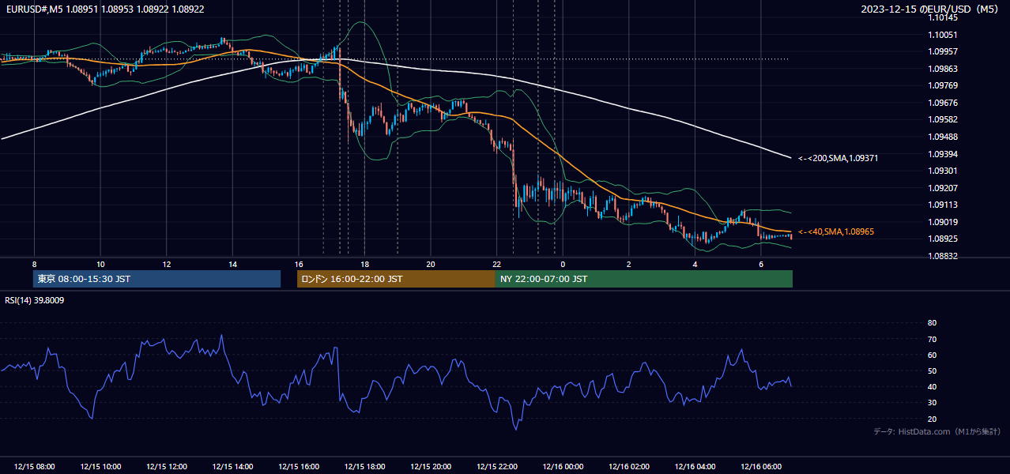
Task: Click price axis label 1.09301
Action: click(x=942, y=171)
